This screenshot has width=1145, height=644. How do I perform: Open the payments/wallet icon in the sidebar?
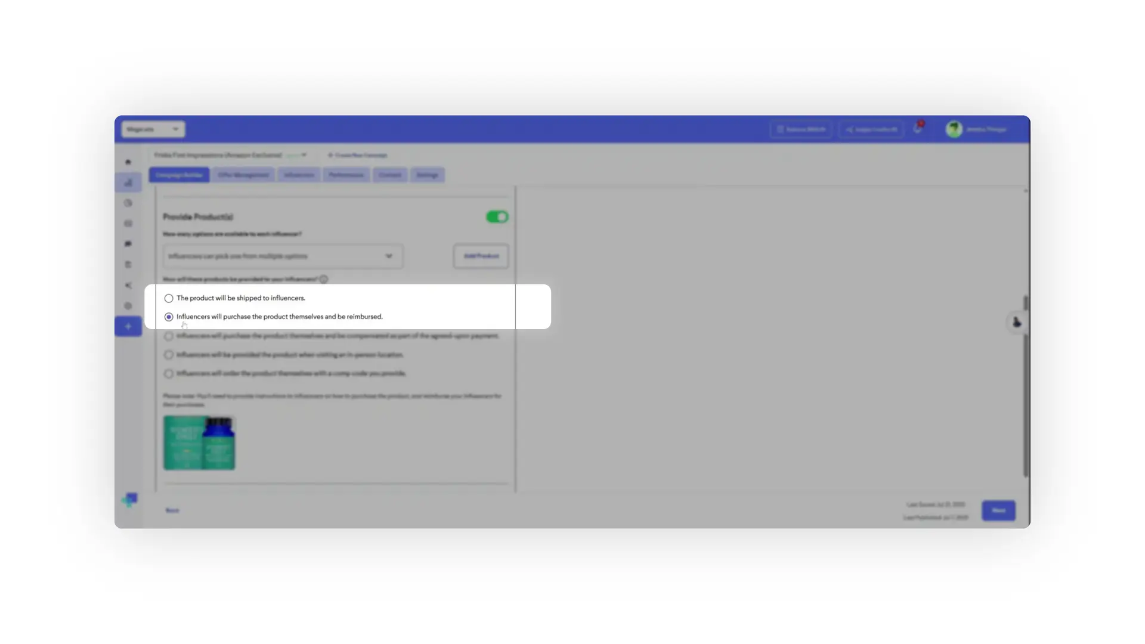128,223
